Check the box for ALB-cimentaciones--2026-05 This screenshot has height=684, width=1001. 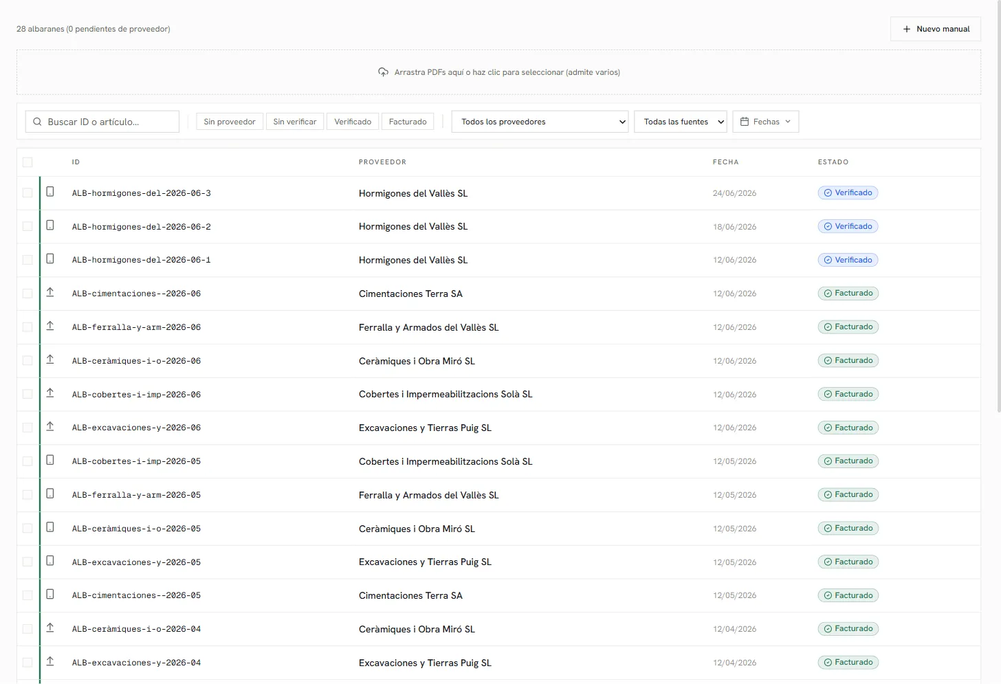click(x=27, y=595)
